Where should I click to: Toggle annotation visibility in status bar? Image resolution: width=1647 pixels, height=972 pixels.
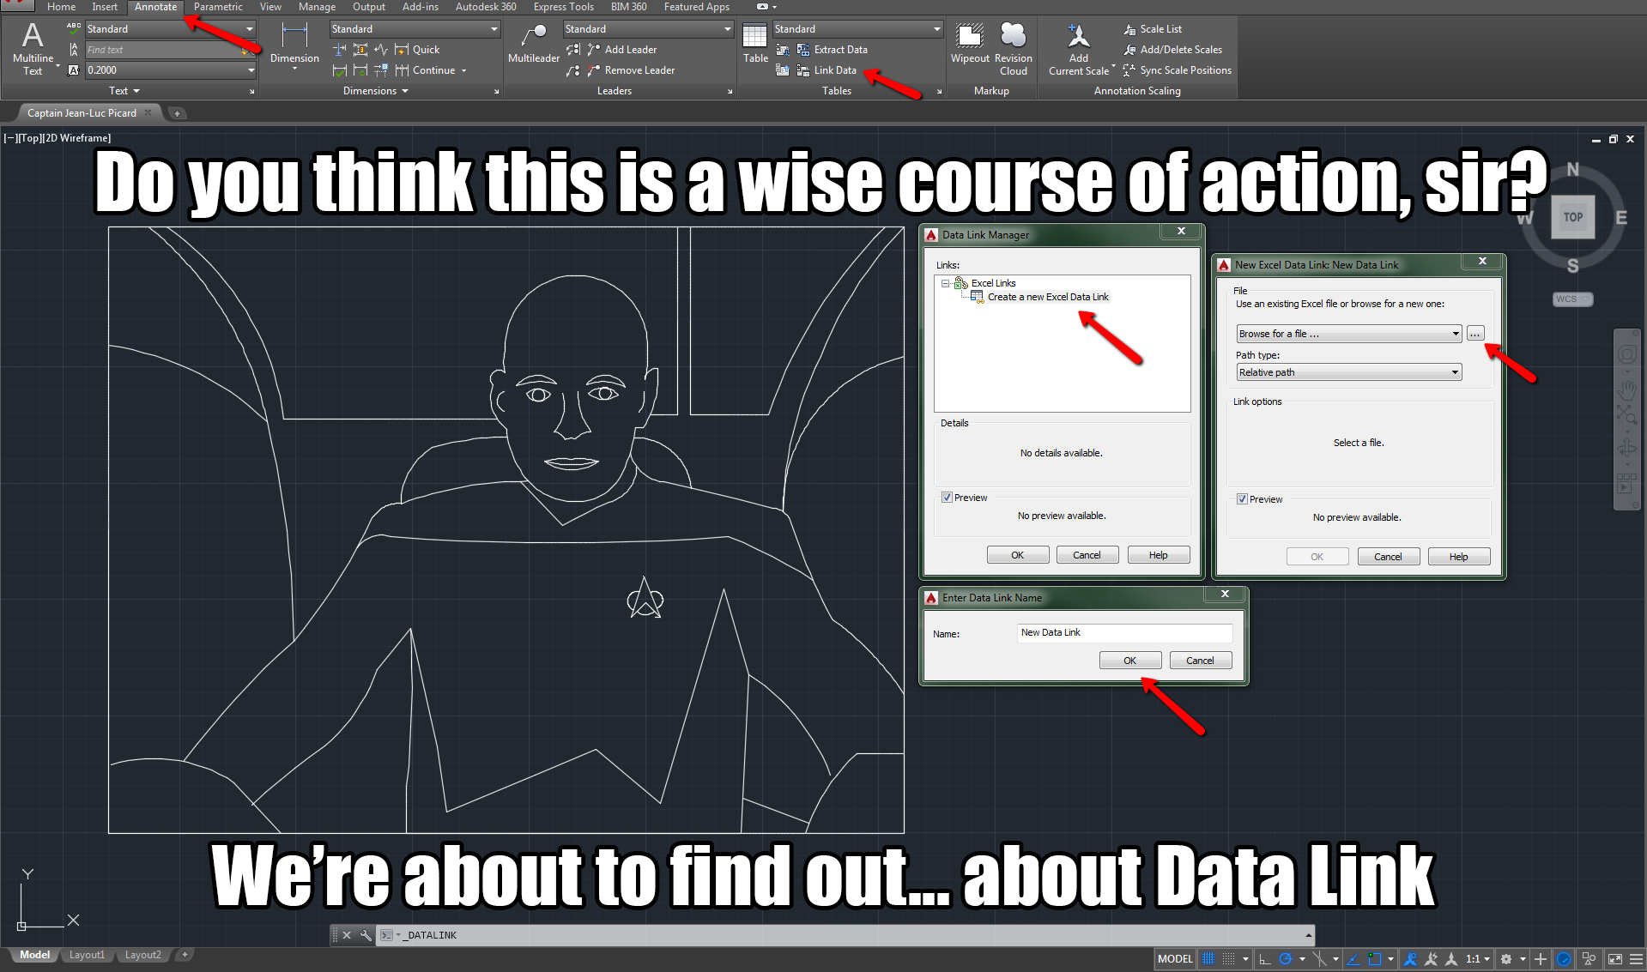coord(1410,959)
